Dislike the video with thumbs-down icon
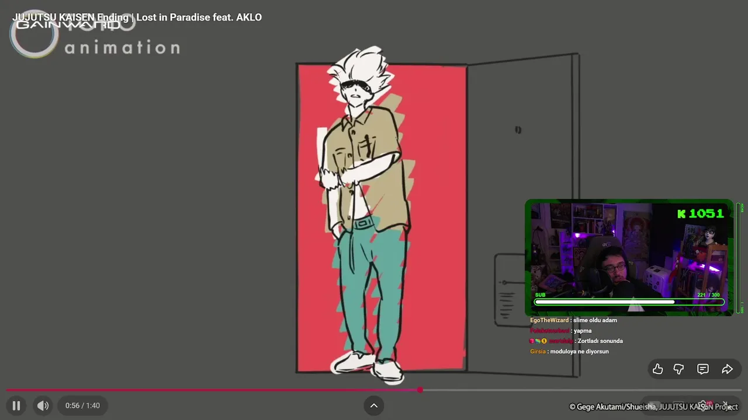This screenshot has height=420, width=748. [x=678, y=369]
